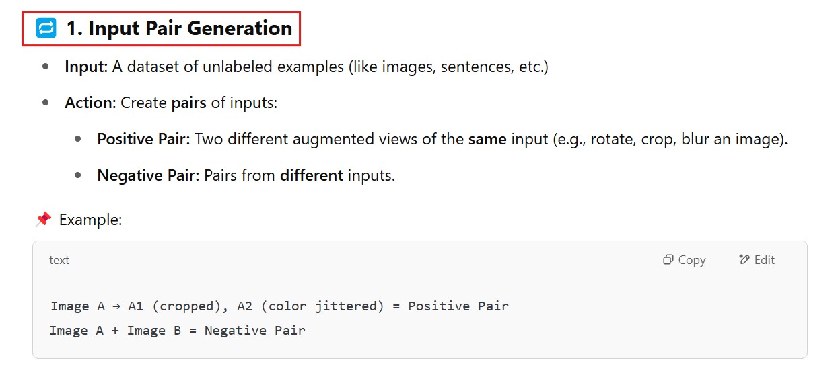Click the "Example:" text
Image resolution: width=838 pixels, height=389 pixels.
(90, 220)
